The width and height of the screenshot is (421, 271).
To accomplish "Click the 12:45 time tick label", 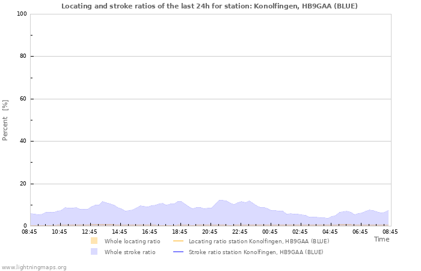I will 90,231.
